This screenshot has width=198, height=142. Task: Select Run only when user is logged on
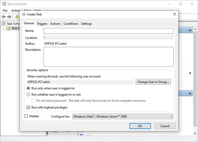coord(28,88)
